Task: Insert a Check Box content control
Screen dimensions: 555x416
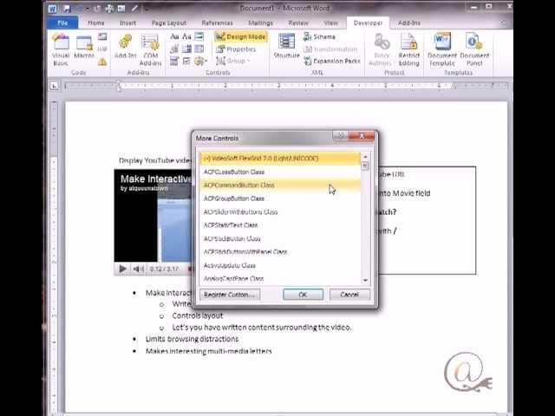Action: pyautogui.click(x=186, y=62)
